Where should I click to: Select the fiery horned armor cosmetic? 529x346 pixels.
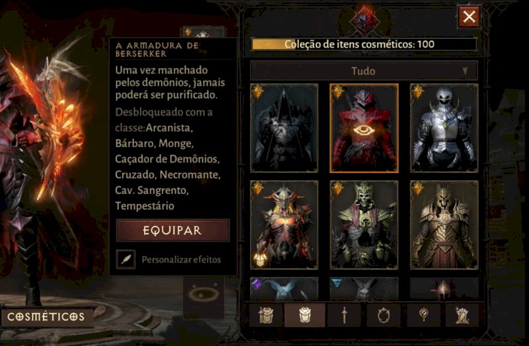pyautogui.click(x=284, y=225)
